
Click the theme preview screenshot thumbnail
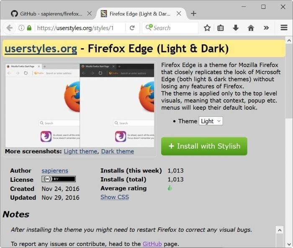pos(80,106)
